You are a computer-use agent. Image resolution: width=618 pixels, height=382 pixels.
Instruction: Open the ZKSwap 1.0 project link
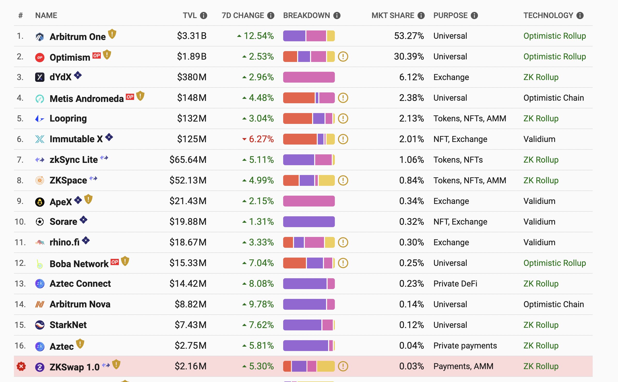74,367
